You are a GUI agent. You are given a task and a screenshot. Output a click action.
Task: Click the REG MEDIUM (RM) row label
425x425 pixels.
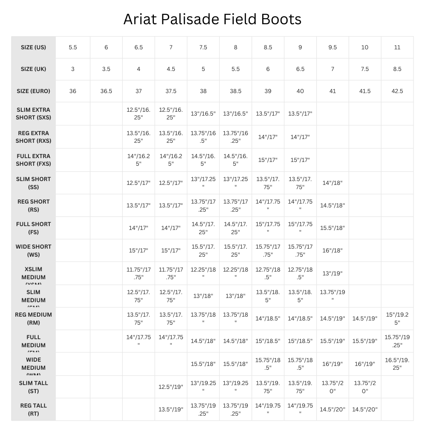pos(33,318)
